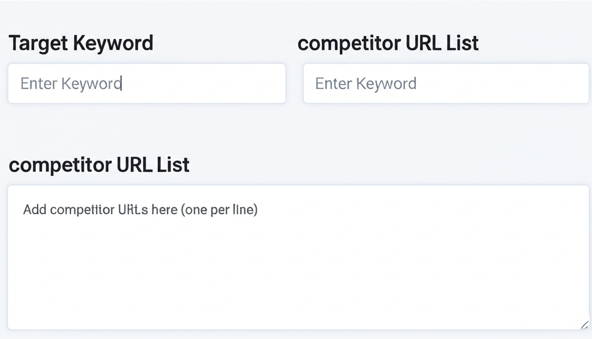Screen dimensions: 592x339
Task: Click the word "Target" in the first label
Action: point(37,43)
